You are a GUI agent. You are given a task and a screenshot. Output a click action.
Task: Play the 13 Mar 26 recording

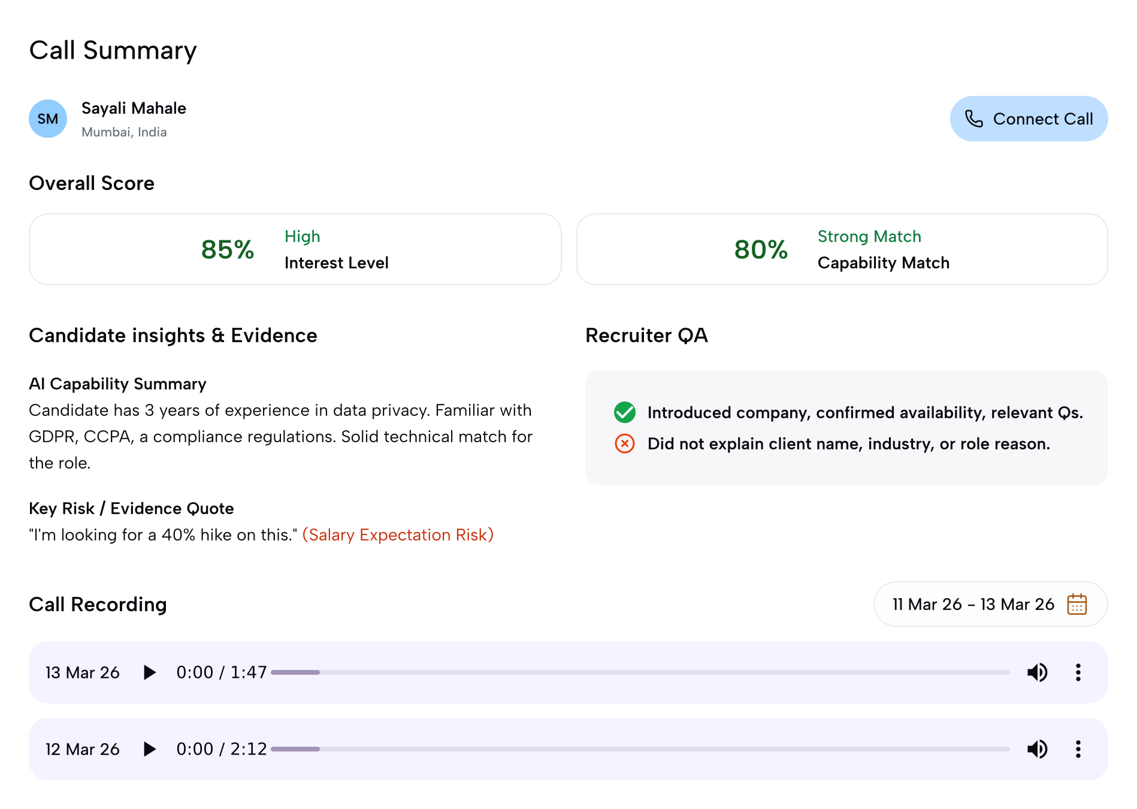point(150,672)
